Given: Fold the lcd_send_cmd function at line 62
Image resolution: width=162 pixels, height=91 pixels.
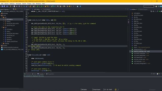Looking at the screenshot, I should click(x=28, y=55).
